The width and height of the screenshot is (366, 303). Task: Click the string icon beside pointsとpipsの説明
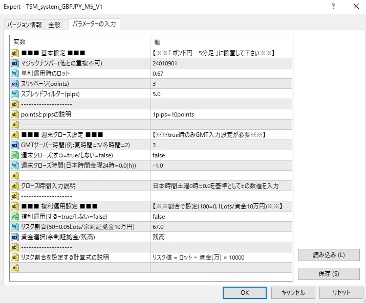[15, 114]
